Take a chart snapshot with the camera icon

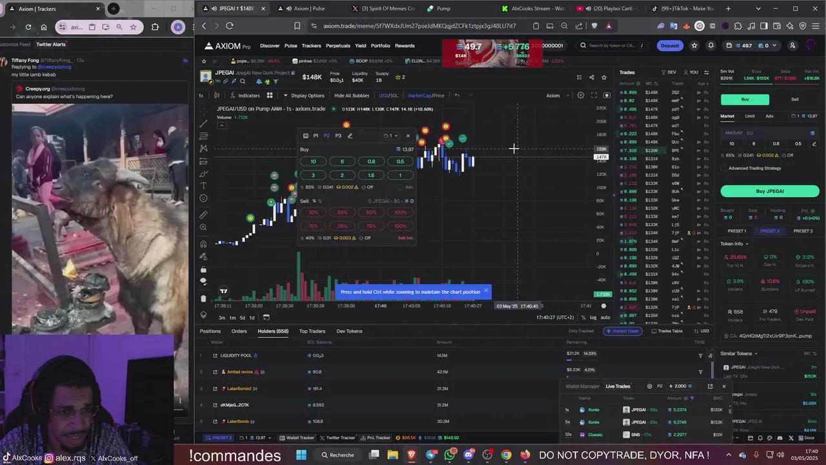click(607, 96)
